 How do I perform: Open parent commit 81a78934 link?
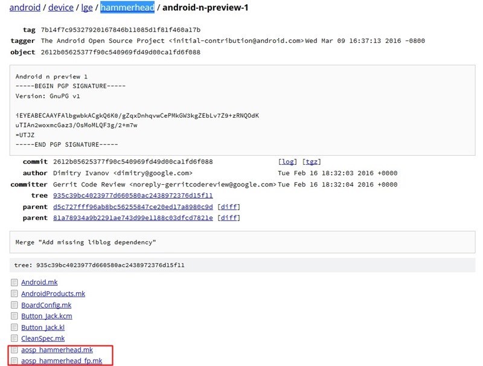[133, 218]
